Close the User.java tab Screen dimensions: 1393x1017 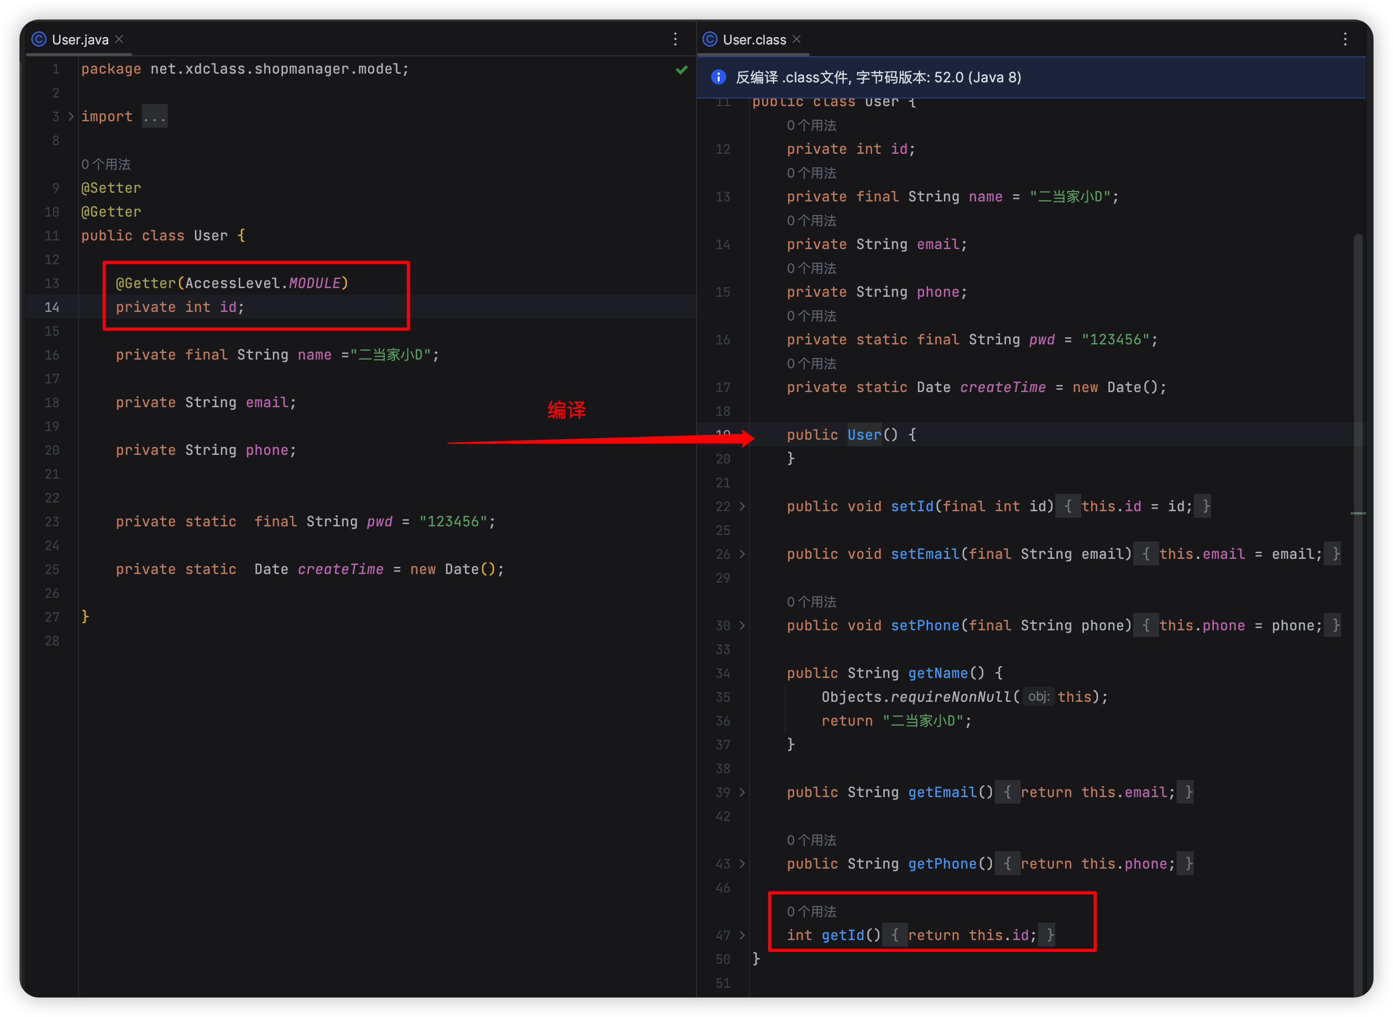click(x=120, y=40)
